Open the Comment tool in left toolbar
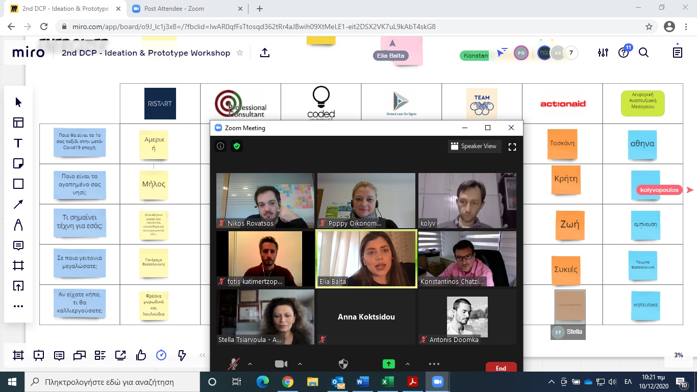This screenshot has width=697, height=392. 18,246
